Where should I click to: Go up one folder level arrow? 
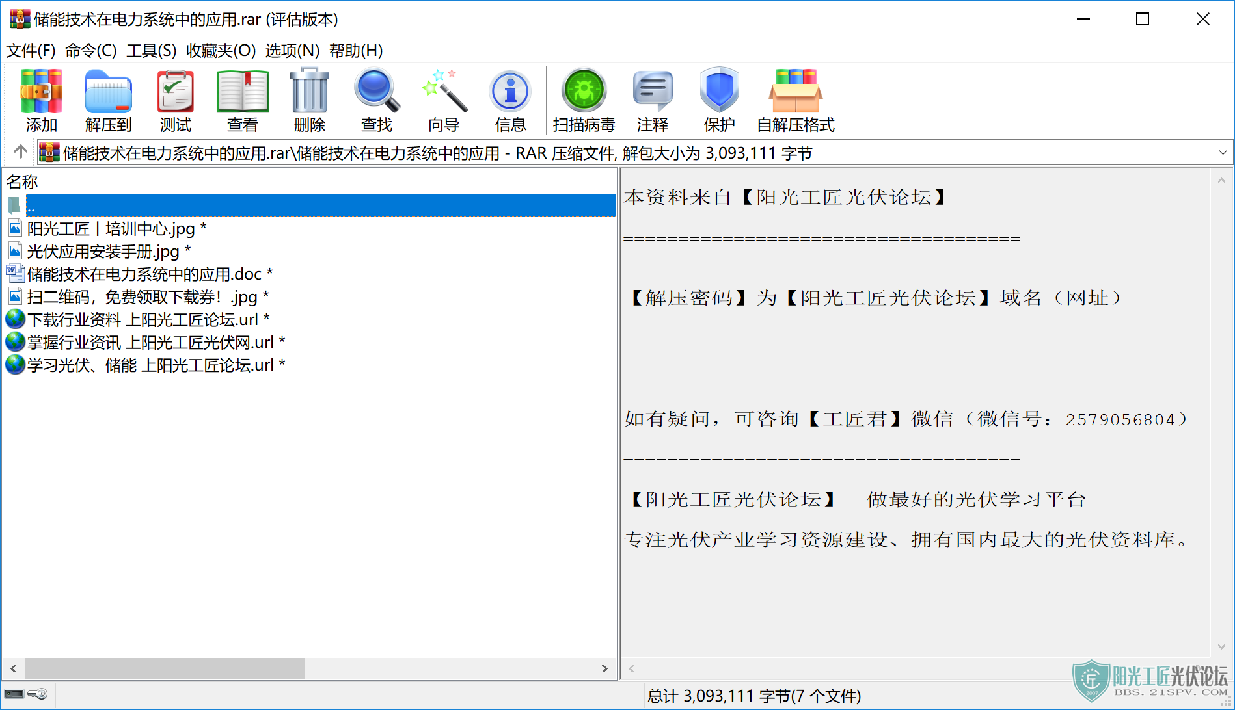click(x=20, y=152)
